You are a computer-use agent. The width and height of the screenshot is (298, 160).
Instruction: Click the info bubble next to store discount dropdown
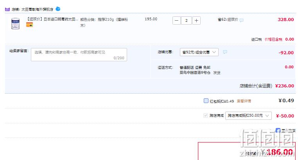click(225, 52)
